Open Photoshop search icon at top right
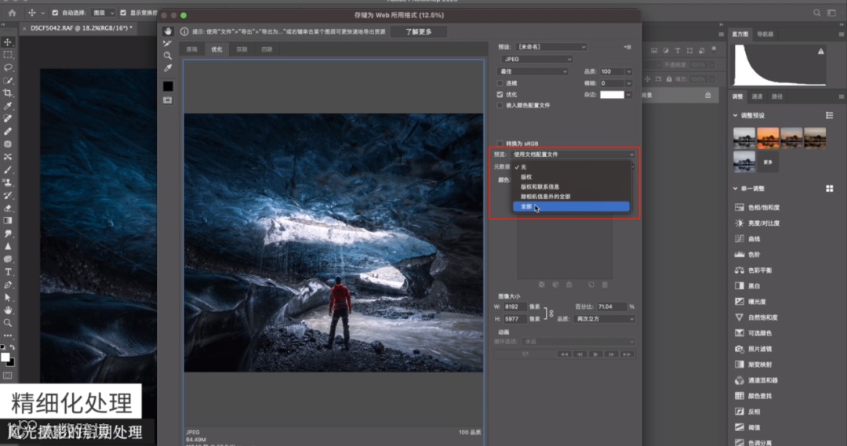 (816, 13)
